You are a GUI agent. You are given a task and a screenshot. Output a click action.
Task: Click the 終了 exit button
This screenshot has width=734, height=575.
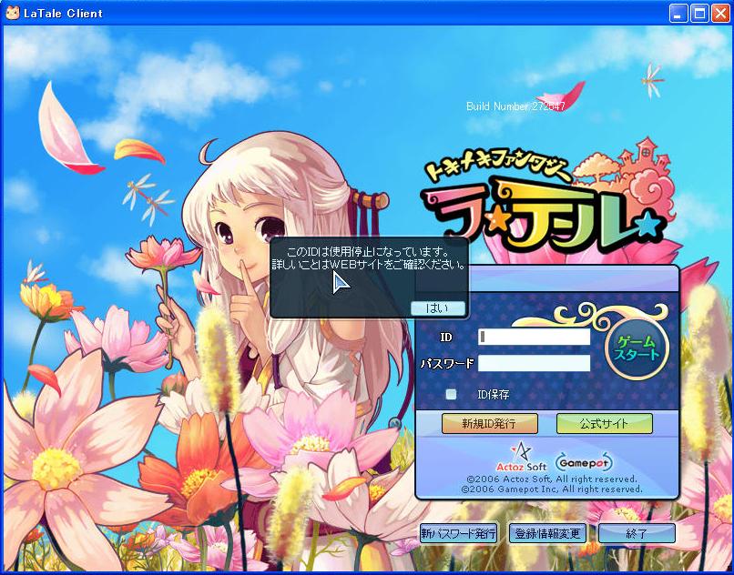point(637,533)
